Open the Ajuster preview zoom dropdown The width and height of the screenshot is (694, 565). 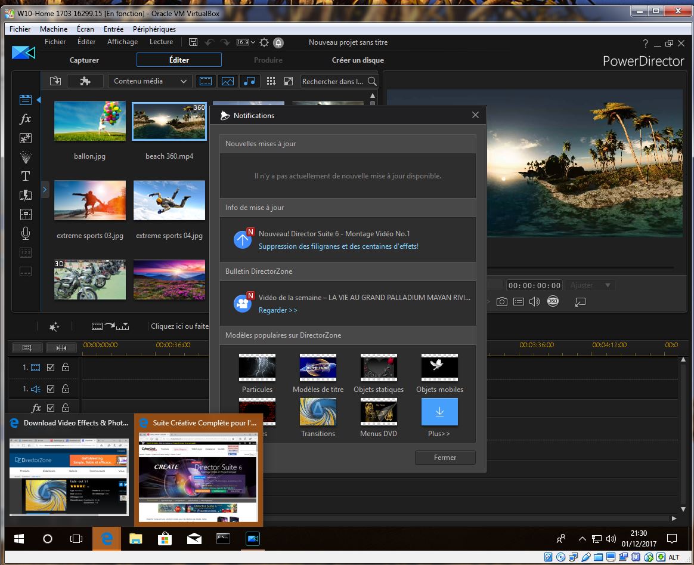[x=590, y=285]
